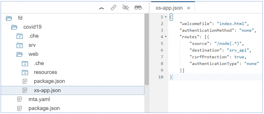
Task: Click the collapse-all chevron icon
Action: [101, 8]
